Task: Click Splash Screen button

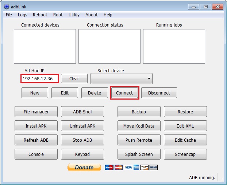Action: (x=139, y=154)
